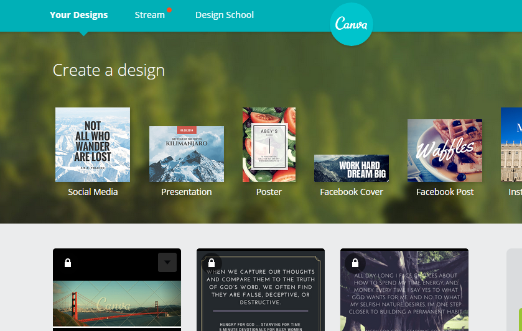Click lock icon on Golden Gate design
This screenshot has height=331, width=522.
68,263
